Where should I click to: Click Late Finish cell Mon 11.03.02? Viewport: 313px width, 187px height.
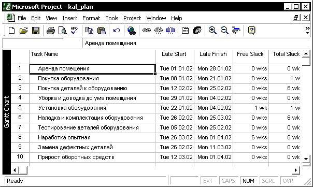pos(214,147)
